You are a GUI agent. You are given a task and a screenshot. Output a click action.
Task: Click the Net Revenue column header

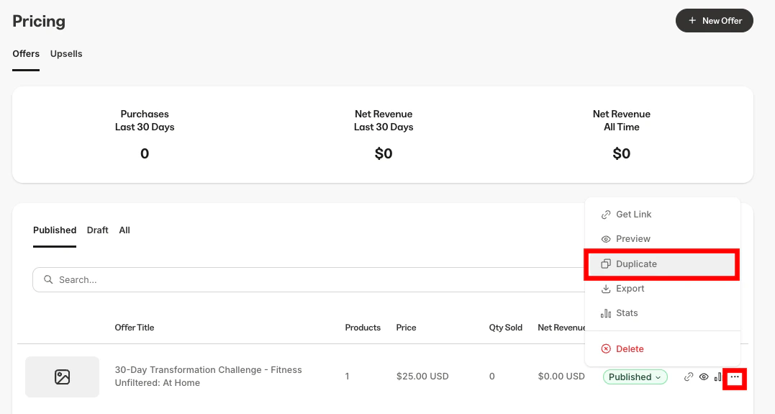[561, 328]
